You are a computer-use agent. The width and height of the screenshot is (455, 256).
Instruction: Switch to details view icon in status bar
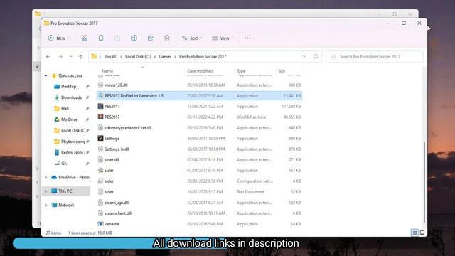(414, 233)
